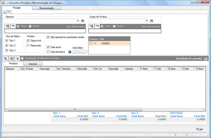This screenshot has width=211, height=138.
Task: Click the blue info icon beside Data retroativa
Action: pos(70,52)
